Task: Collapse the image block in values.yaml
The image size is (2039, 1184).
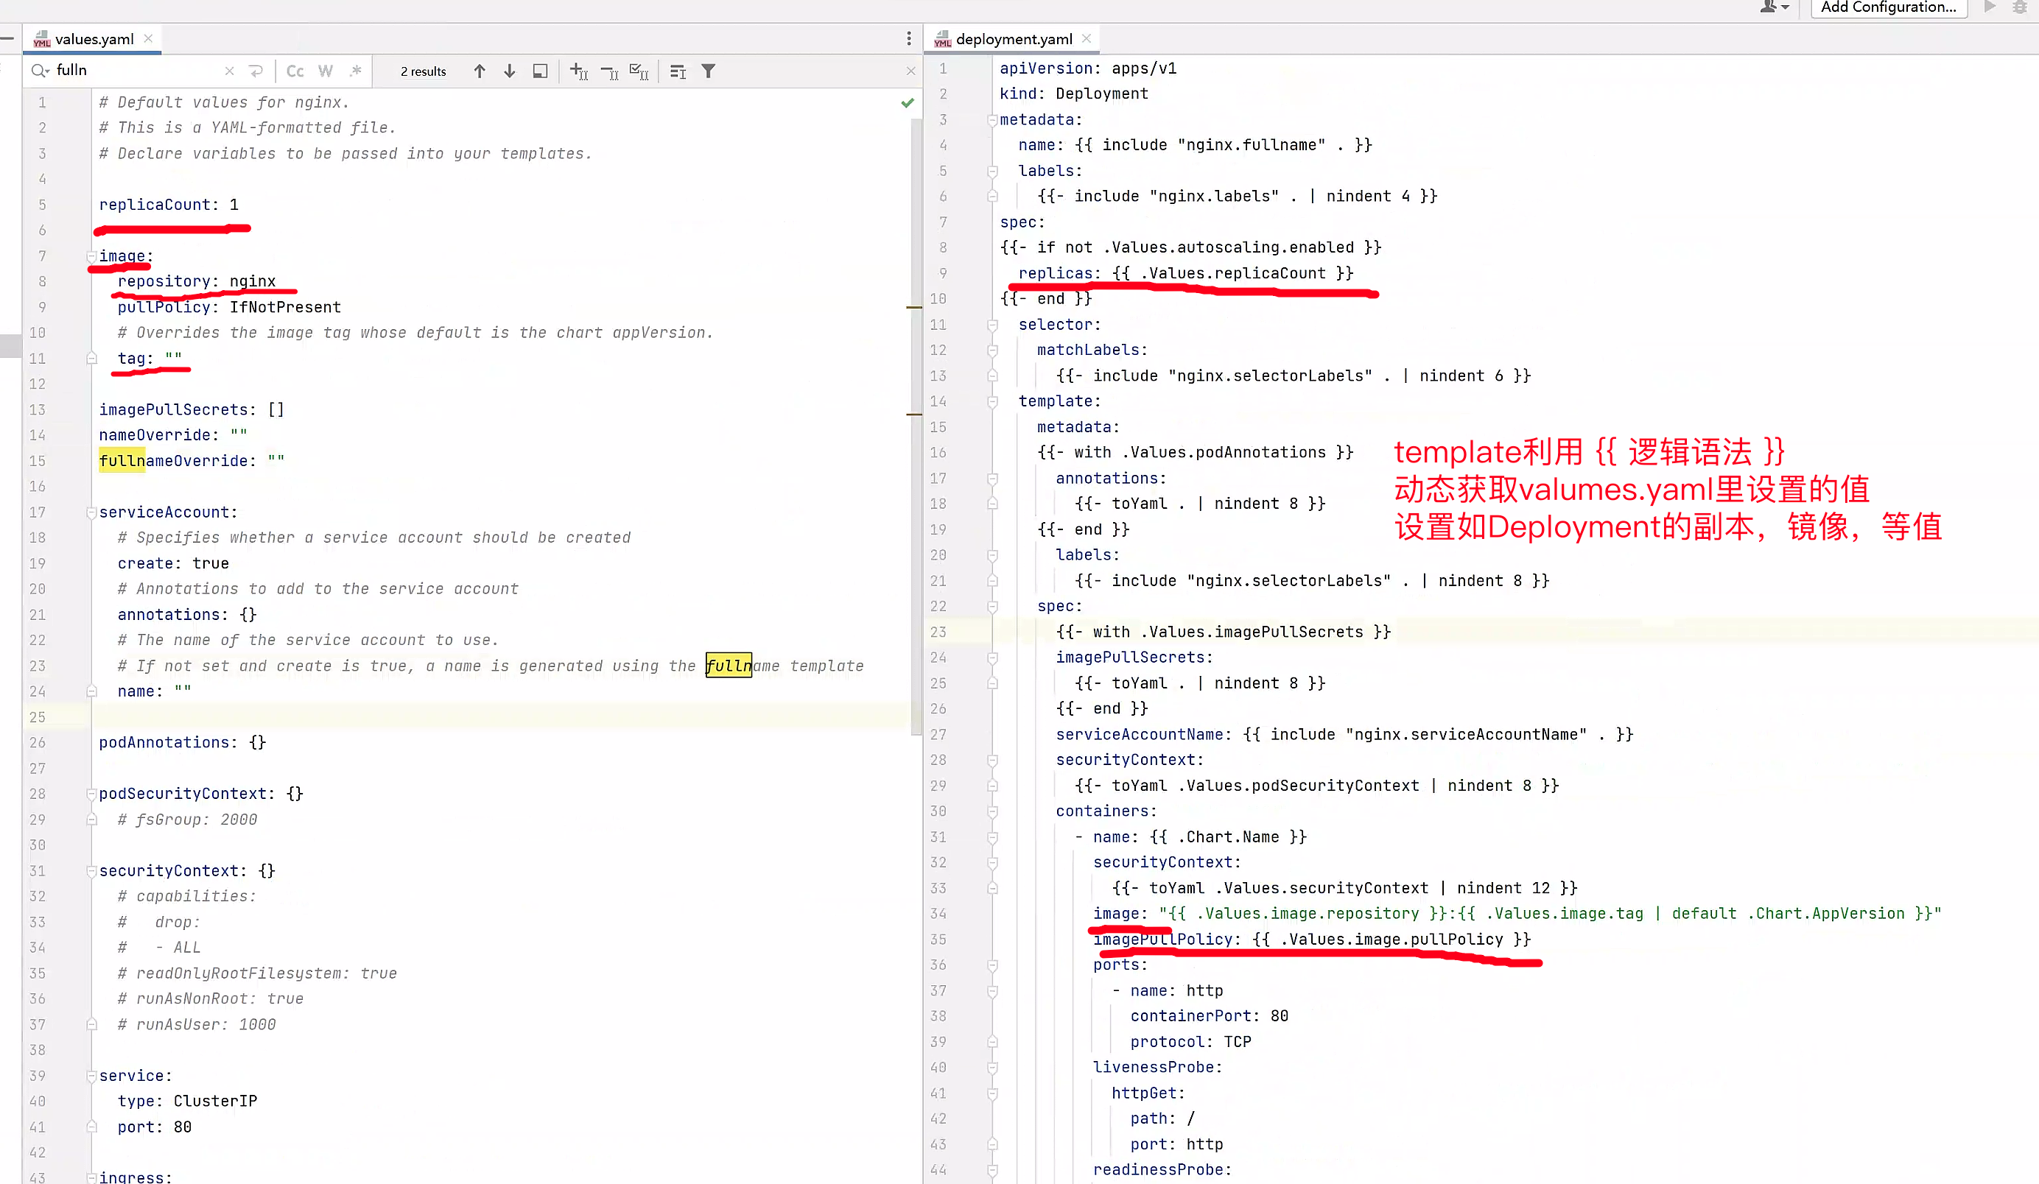Action: click(91, 256)
